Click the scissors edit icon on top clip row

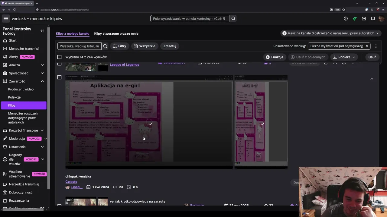tap(335, 63)
